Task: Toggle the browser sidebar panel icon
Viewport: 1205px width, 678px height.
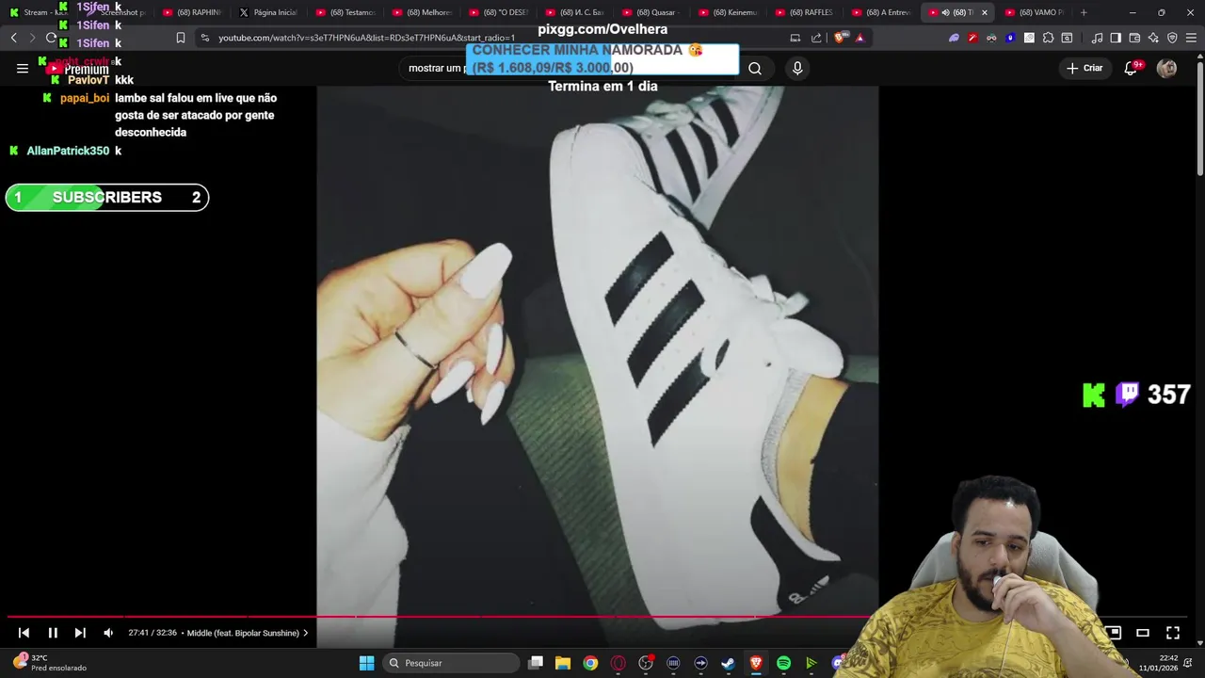Action: [1116, 38]
